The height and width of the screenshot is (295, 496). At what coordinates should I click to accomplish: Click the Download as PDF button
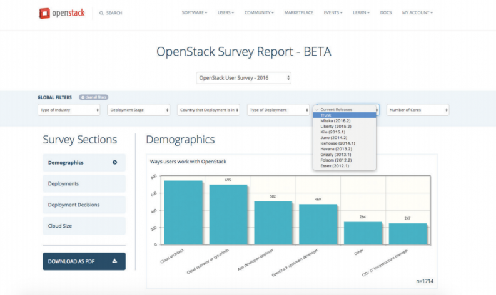click(x=84, y=261)
